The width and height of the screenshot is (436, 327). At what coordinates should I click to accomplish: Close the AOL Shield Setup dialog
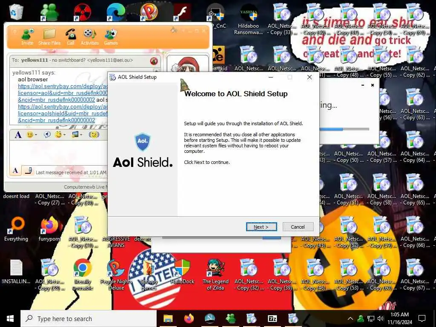(x=310, y=77)
